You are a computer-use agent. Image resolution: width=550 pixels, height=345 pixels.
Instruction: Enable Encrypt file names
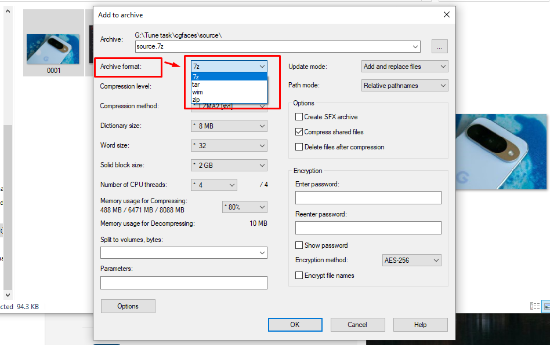point(299,275)
